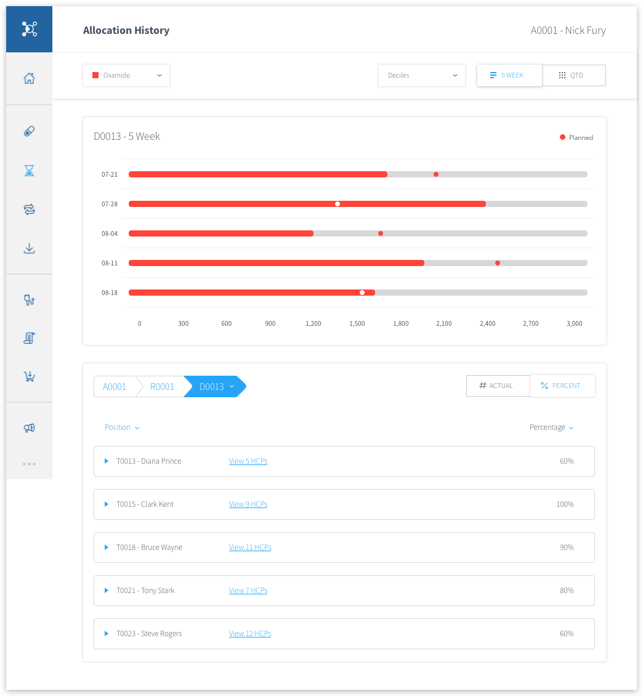643x696 pixels.
Task: Open the document scroll icon
Action: (x=30, y=338)
